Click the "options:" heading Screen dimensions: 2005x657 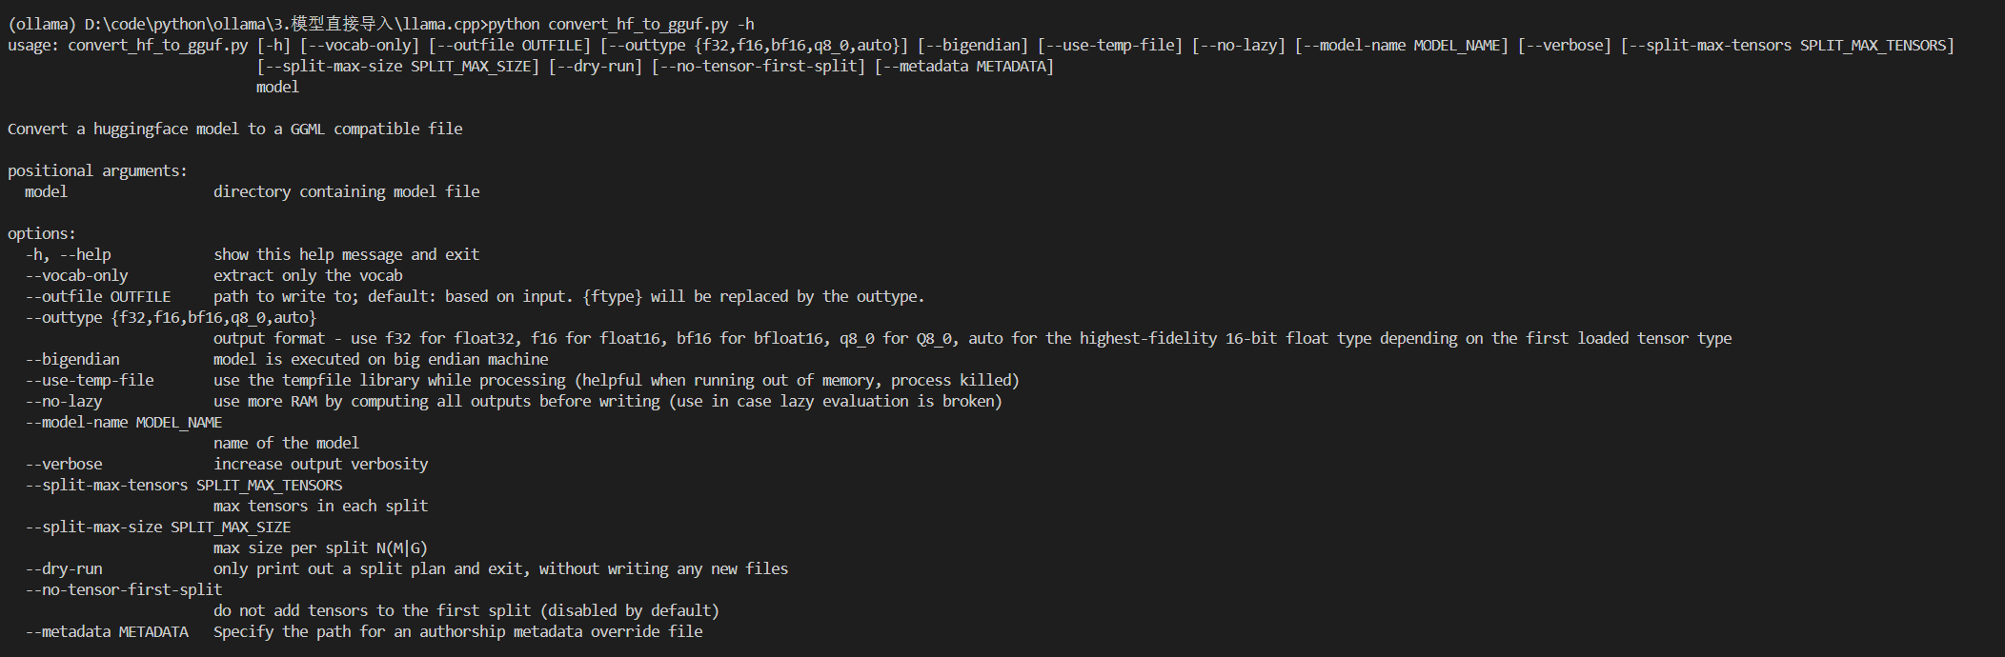click(x=41, y=233)
